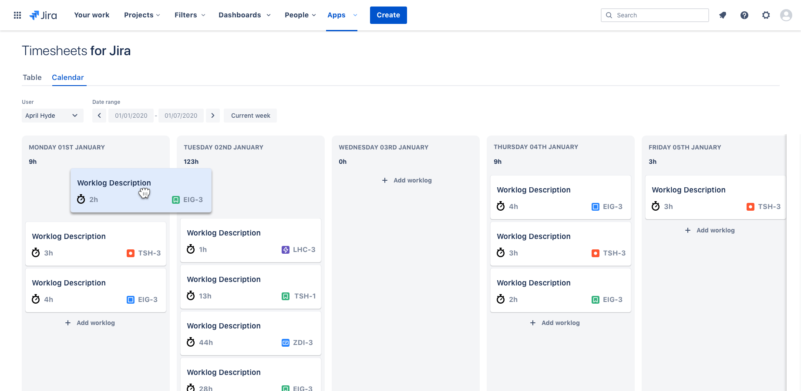This screenshot has height=391, width=801.
Task: Open the LHC-3 issue key
Action: (304, 250)
